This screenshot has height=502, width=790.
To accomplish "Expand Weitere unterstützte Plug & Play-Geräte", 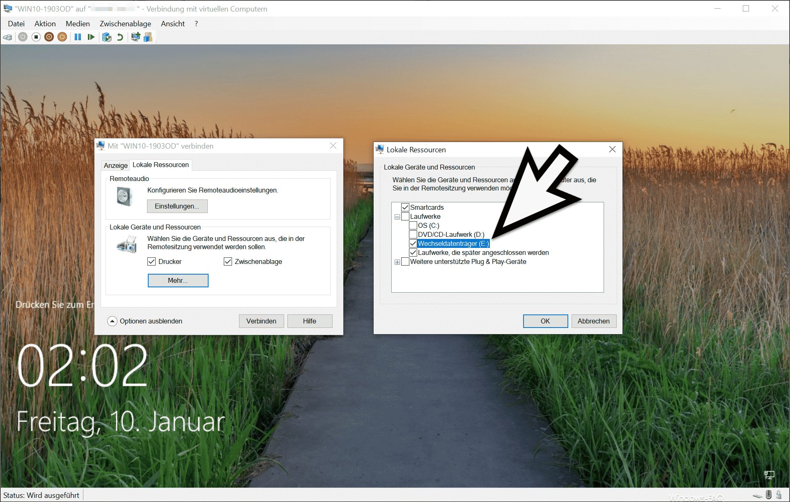I will (x=397, y=261).
